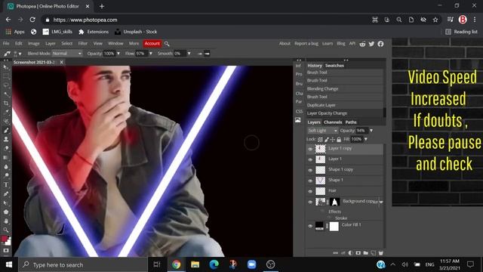Switch to the Swatches tab

tap(334, 66)
